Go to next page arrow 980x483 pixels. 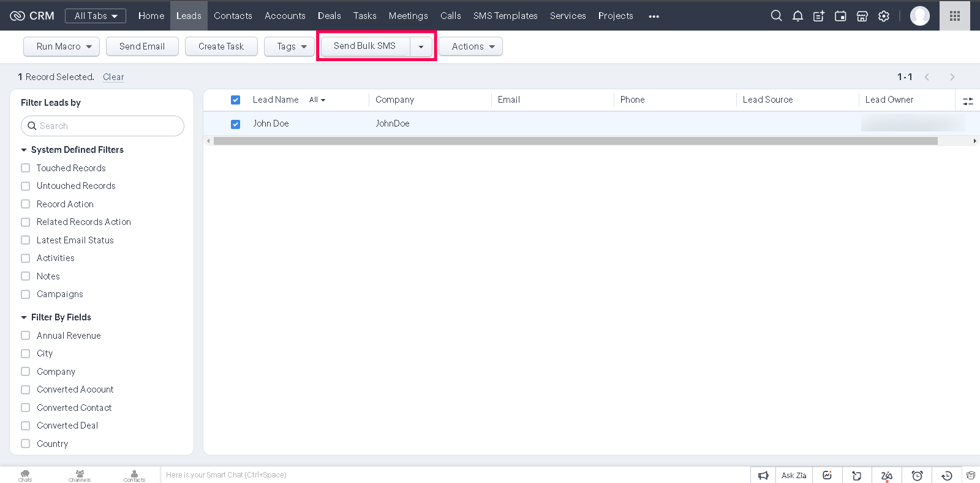pos(952,77)
